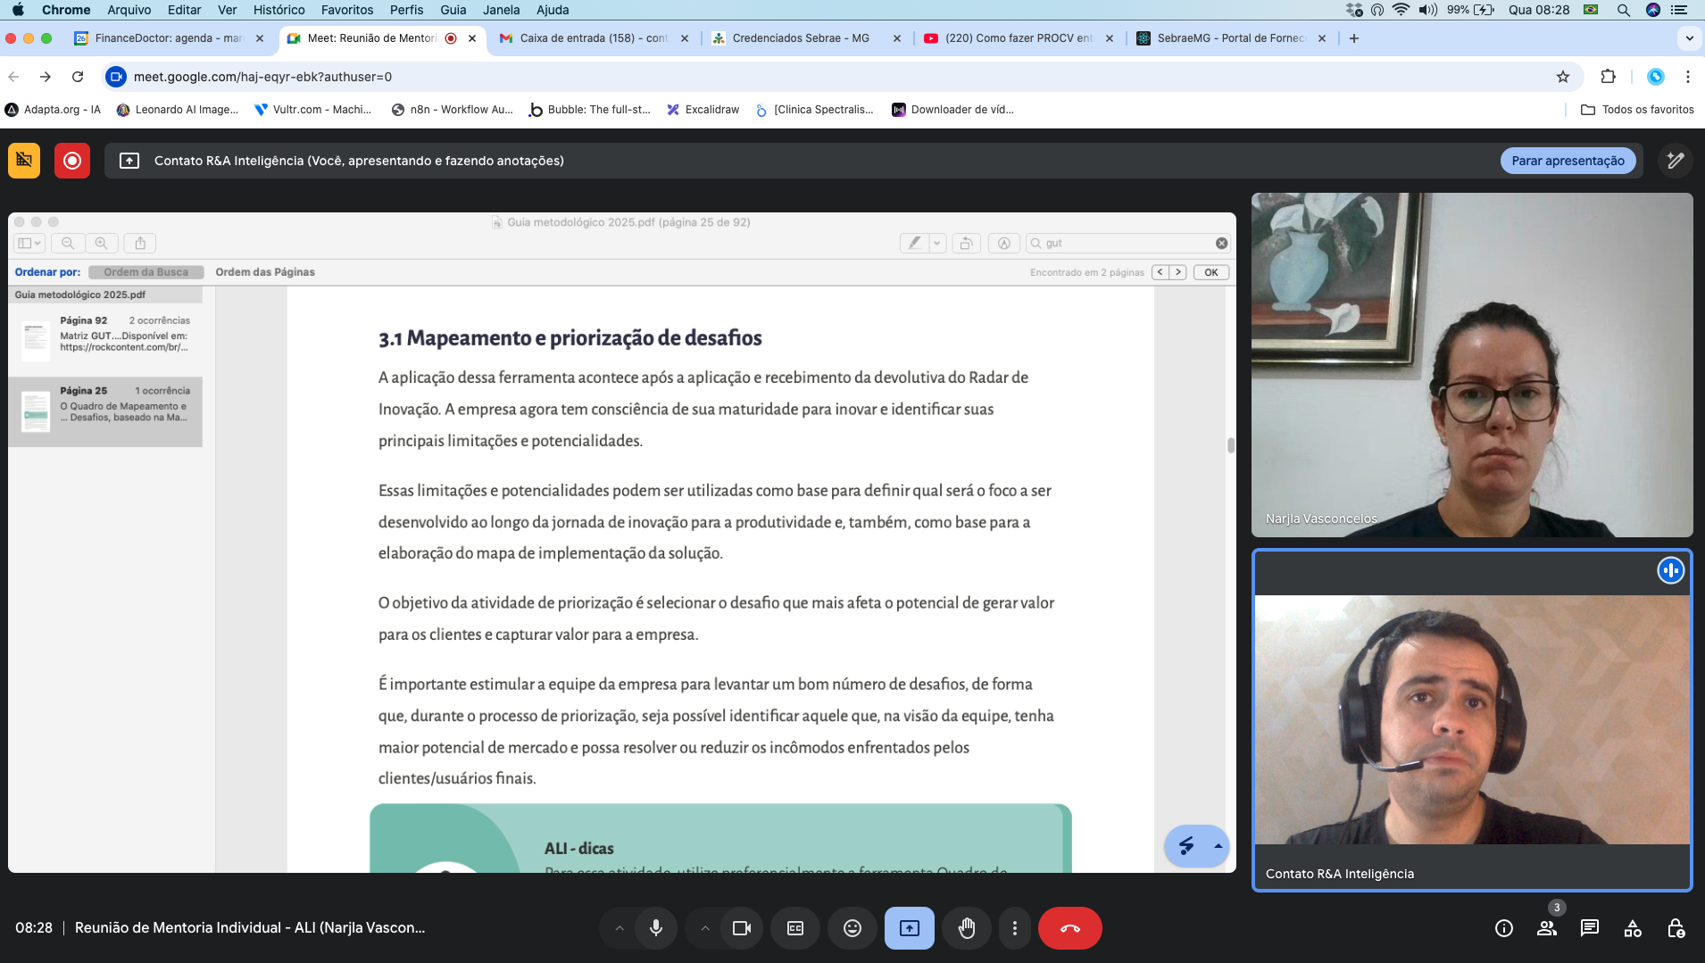1705x963 pixels.
Task: Click markup toolbar icon in Preview
Action: [1004, 243]
